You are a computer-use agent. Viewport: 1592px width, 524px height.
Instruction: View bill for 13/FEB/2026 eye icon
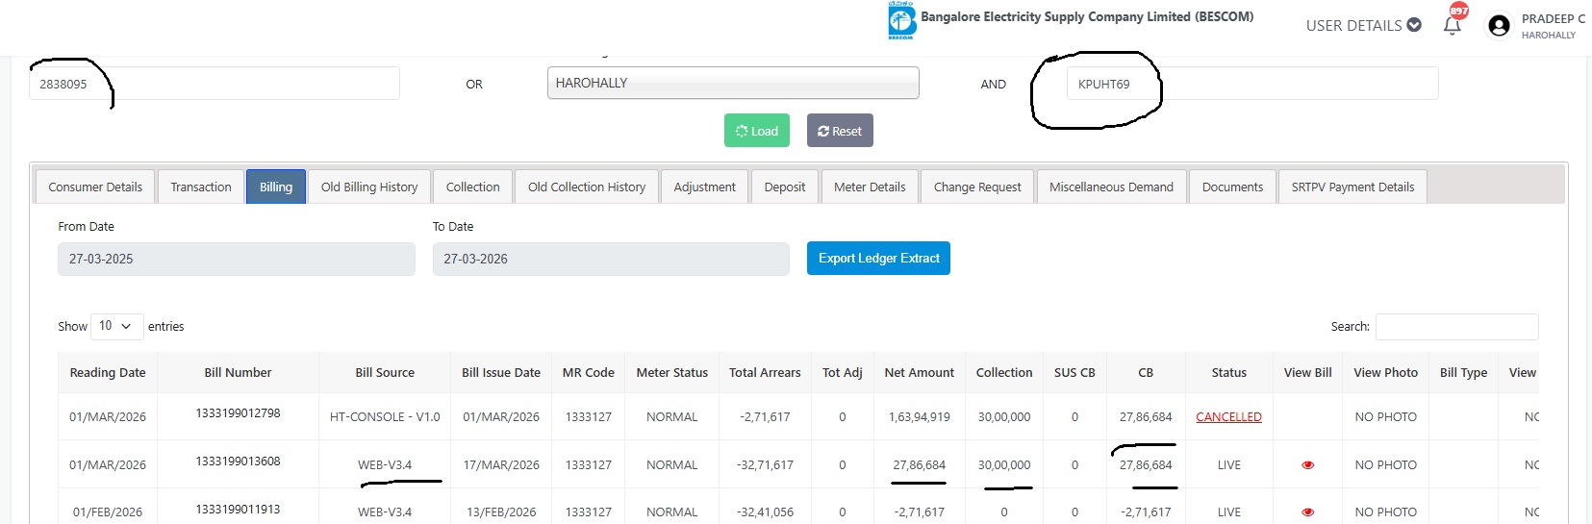coord(1307,512)
